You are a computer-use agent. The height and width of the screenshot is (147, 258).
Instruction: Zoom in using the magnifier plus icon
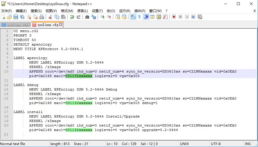(x=102, y=17)
